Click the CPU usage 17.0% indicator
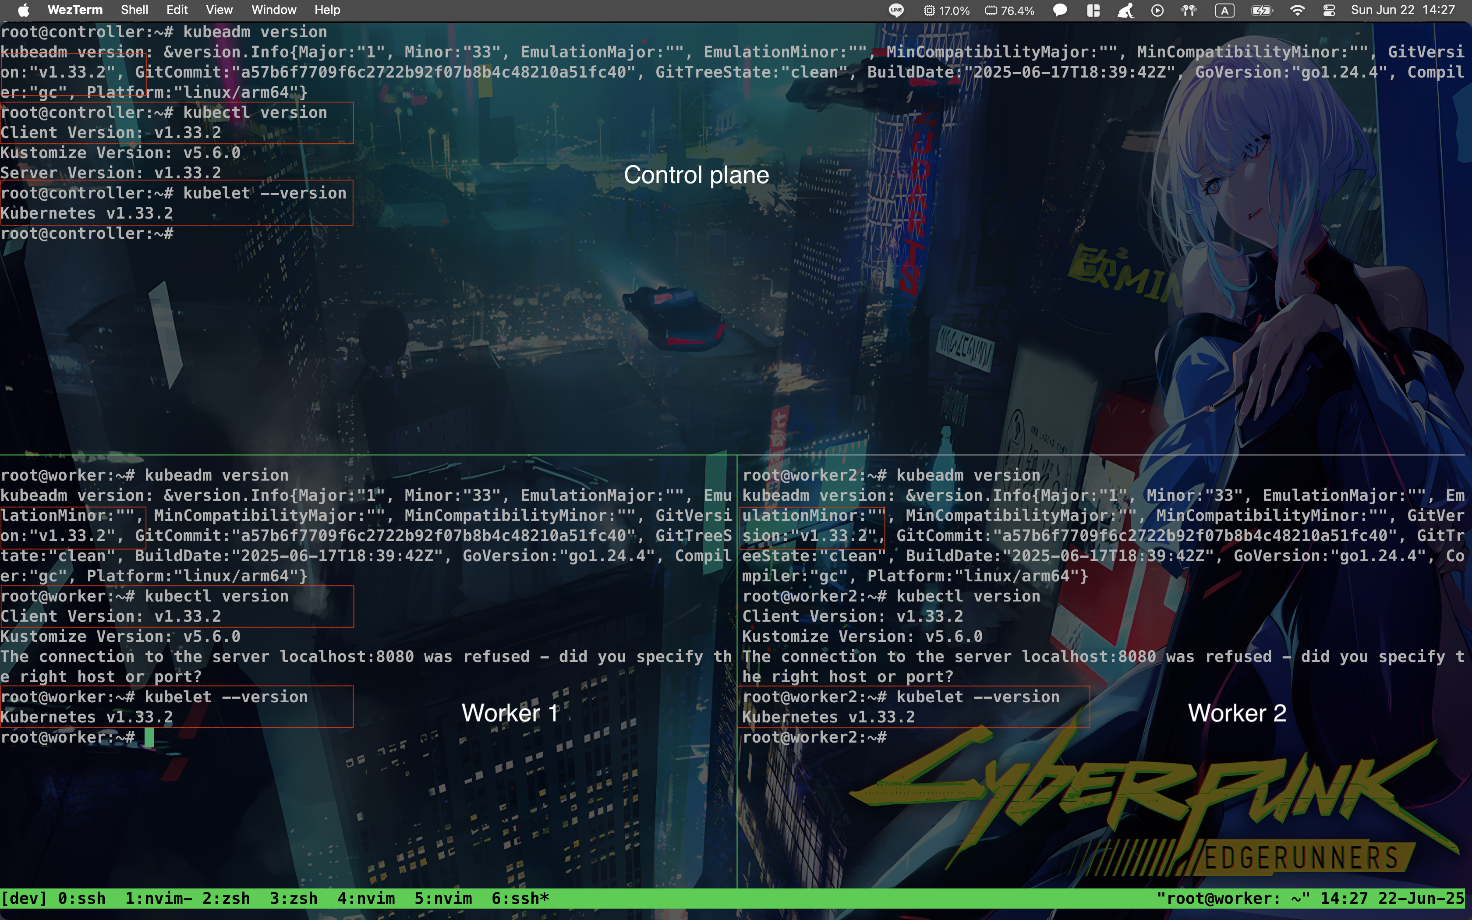The width and height of the screenshot is (1472, 920). (x=946, y=11)
